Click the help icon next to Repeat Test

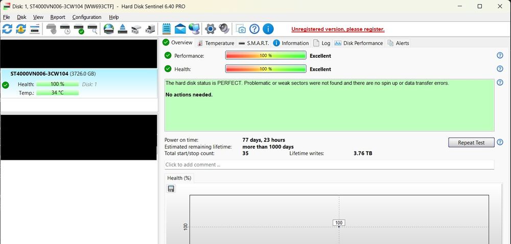(x=500, y=142)
